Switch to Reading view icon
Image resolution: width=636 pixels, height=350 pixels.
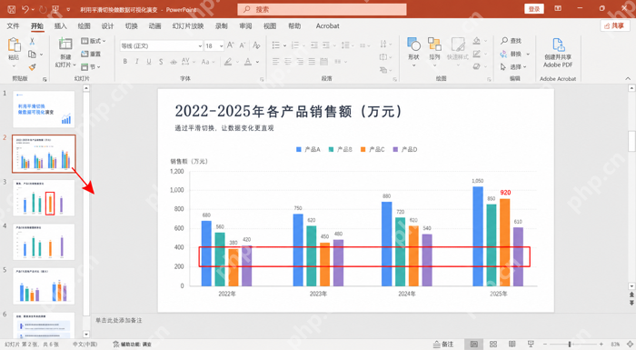click(512, 345)
